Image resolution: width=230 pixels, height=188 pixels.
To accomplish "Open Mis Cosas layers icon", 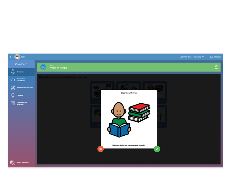I will point(211,57).
